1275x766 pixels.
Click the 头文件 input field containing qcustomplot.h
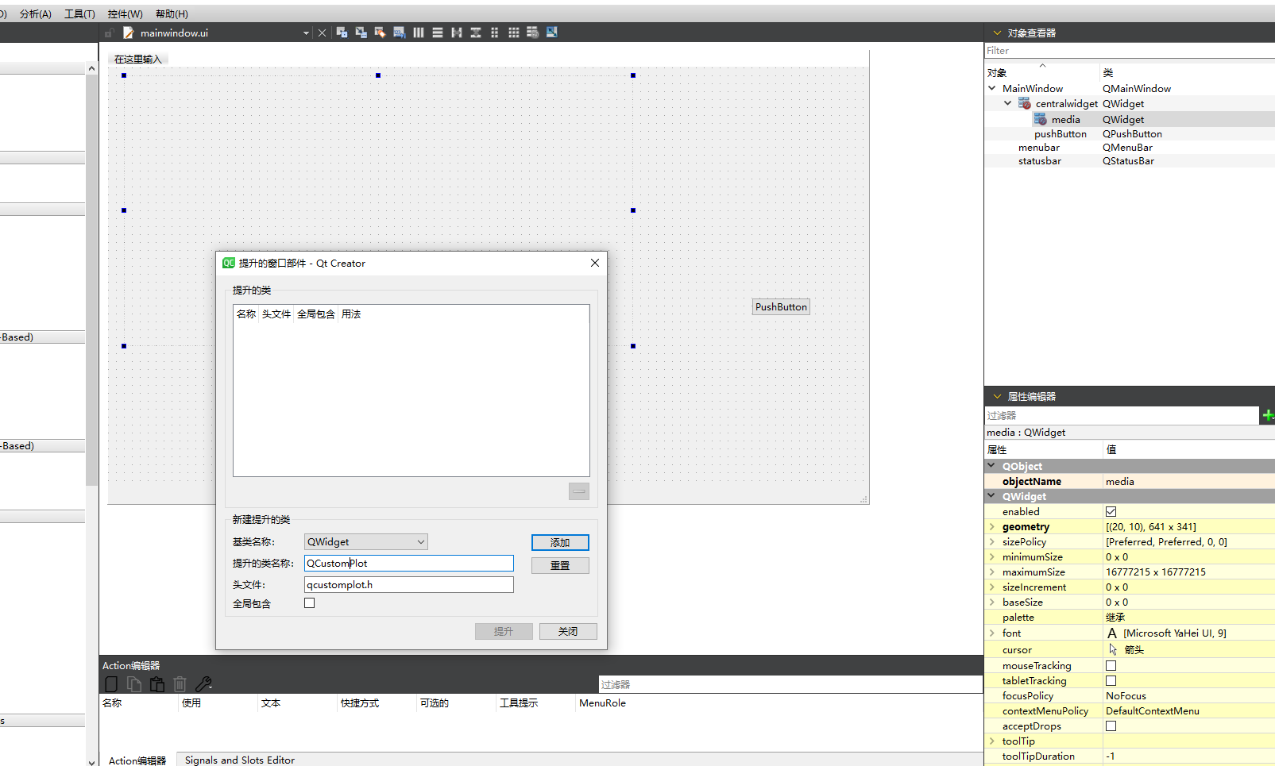pyautogui.click(x=408, y=585)
